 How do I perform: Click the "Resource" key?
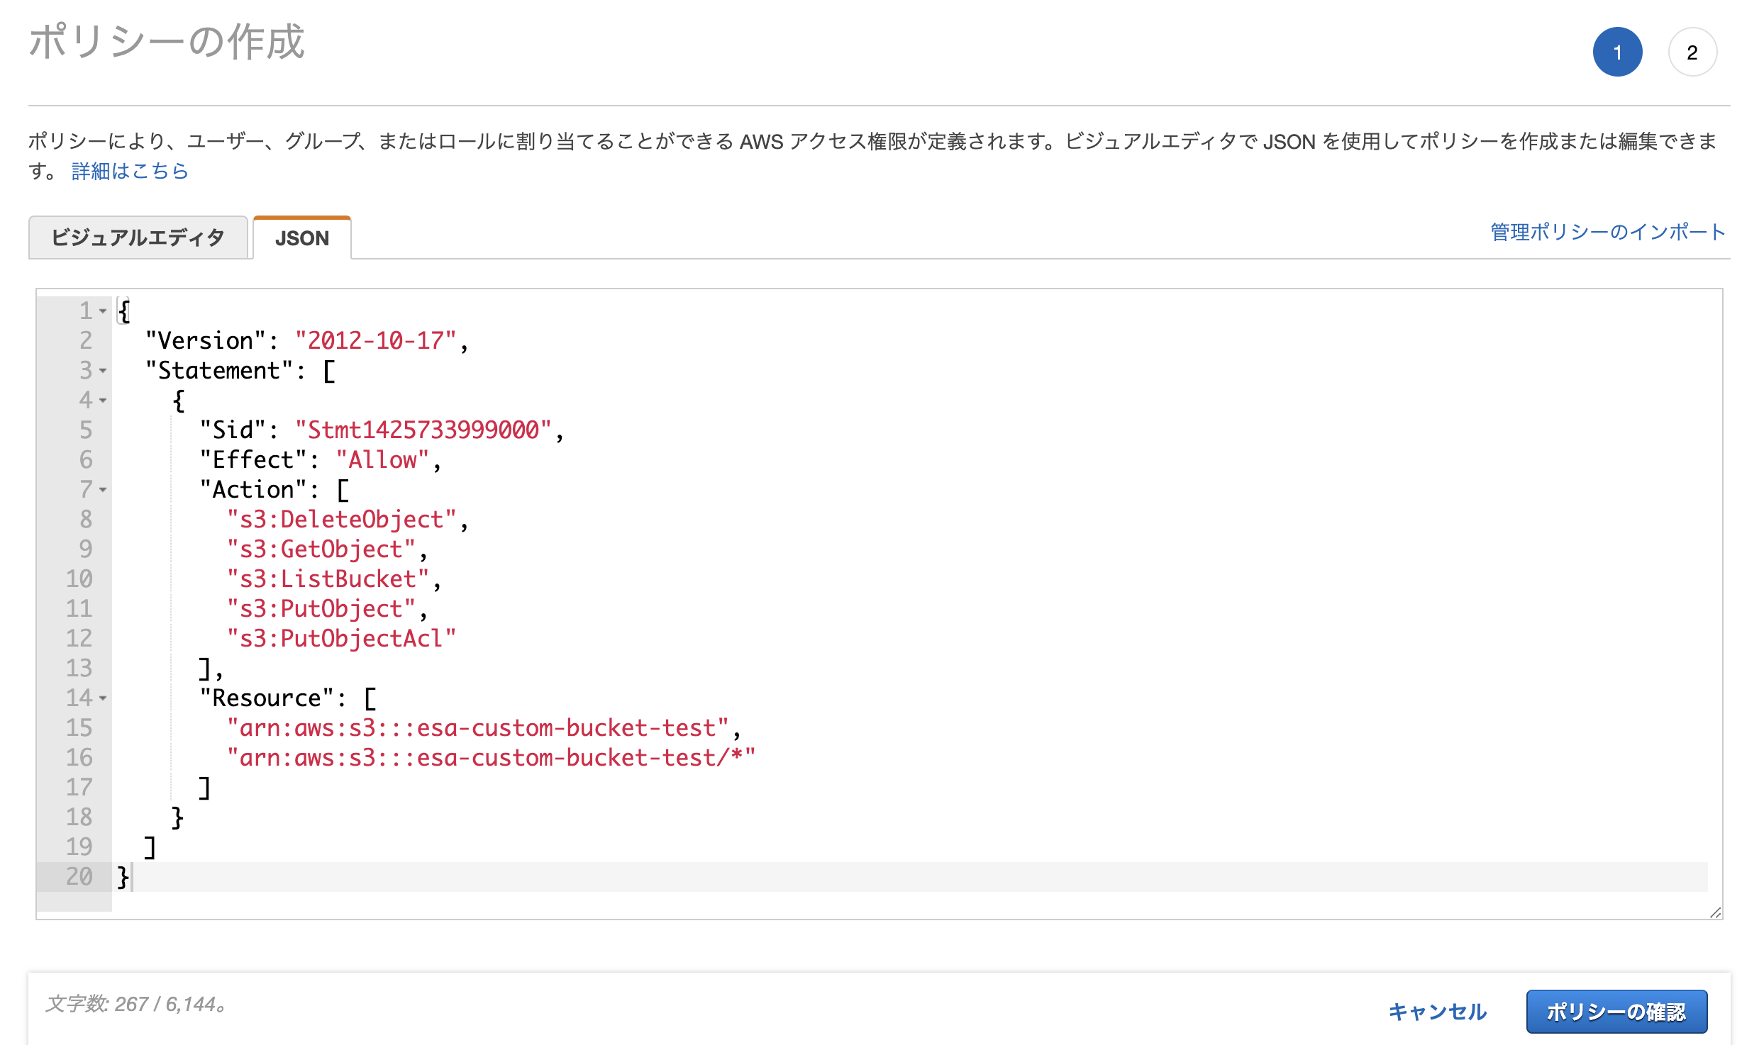[x=267, y=698]
